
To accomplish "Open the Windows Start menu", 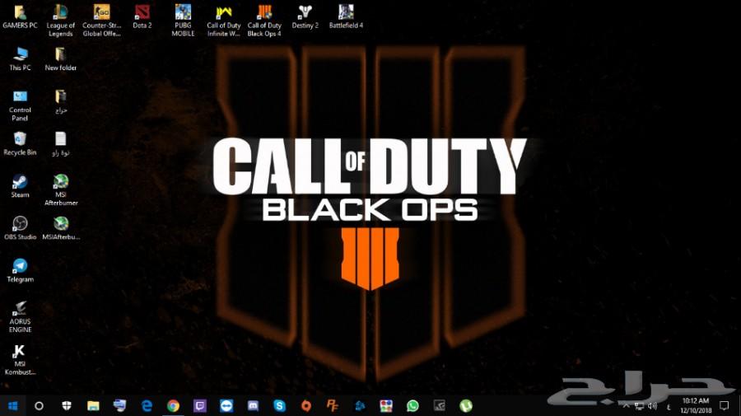I will coord(12,405).
